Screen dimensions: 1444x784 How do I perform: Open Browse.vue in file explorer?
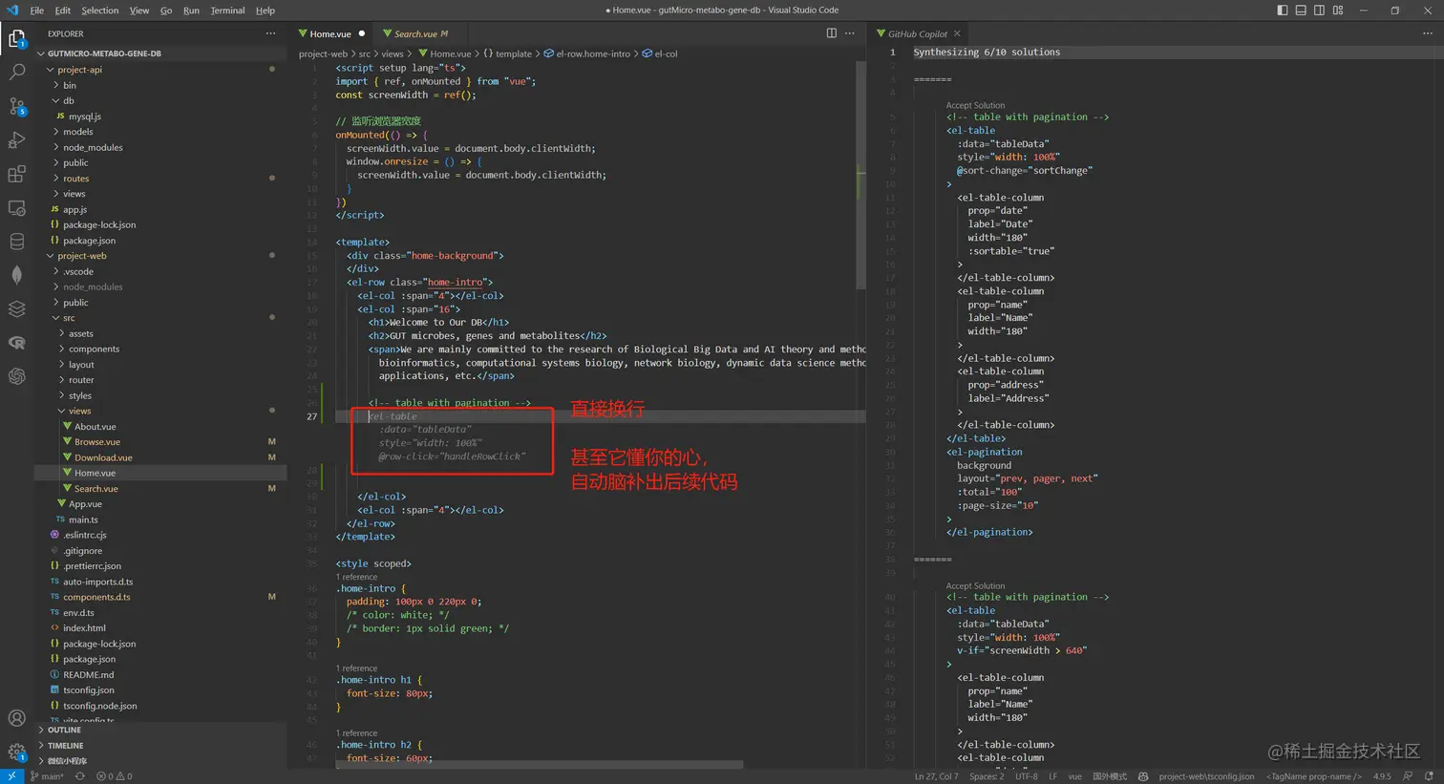pos(97,442)
